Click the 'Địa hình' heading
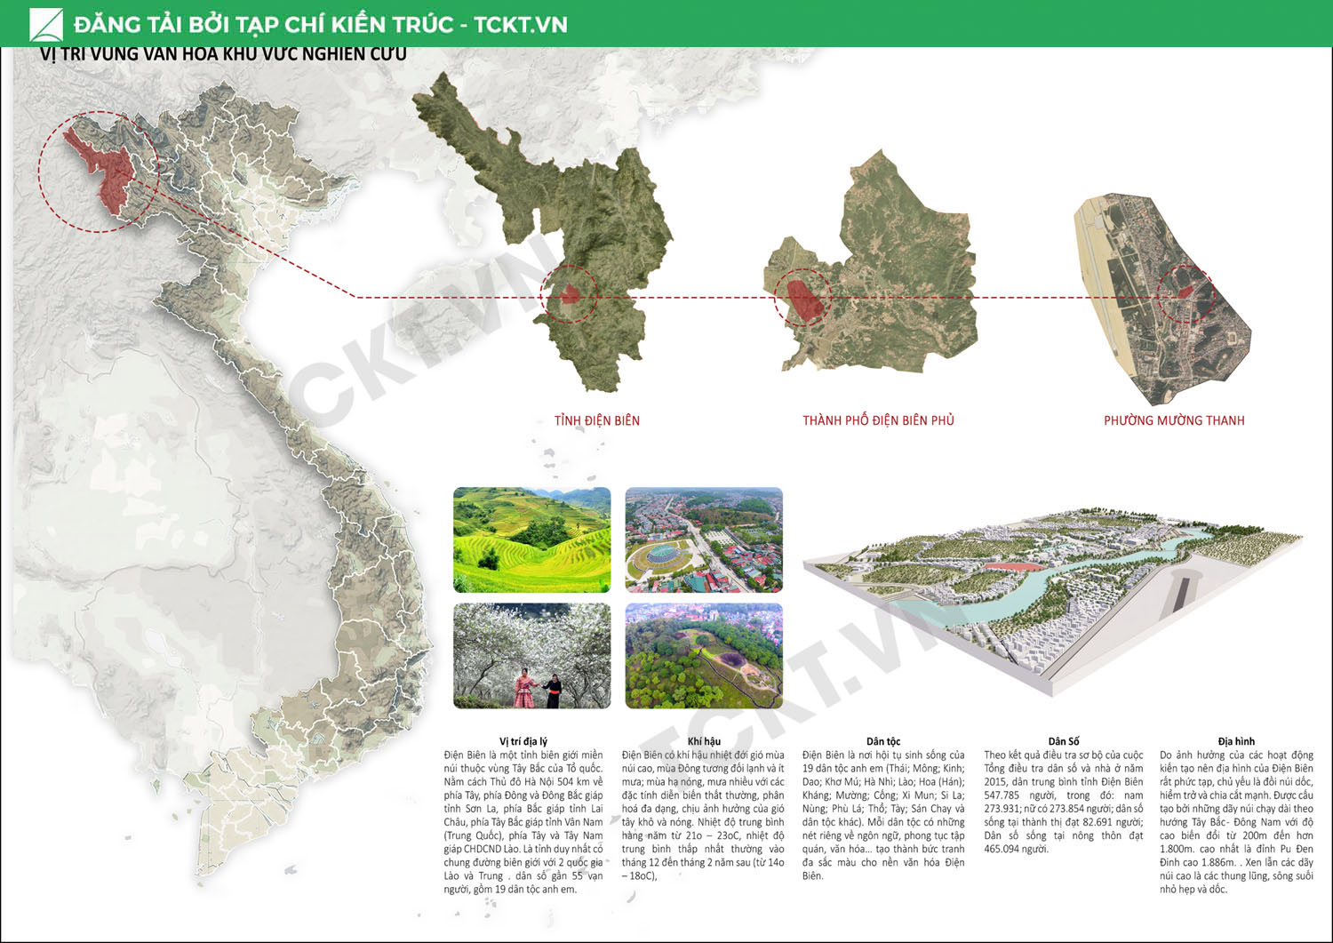The image size is (1333, 943). click(1236, 741)
